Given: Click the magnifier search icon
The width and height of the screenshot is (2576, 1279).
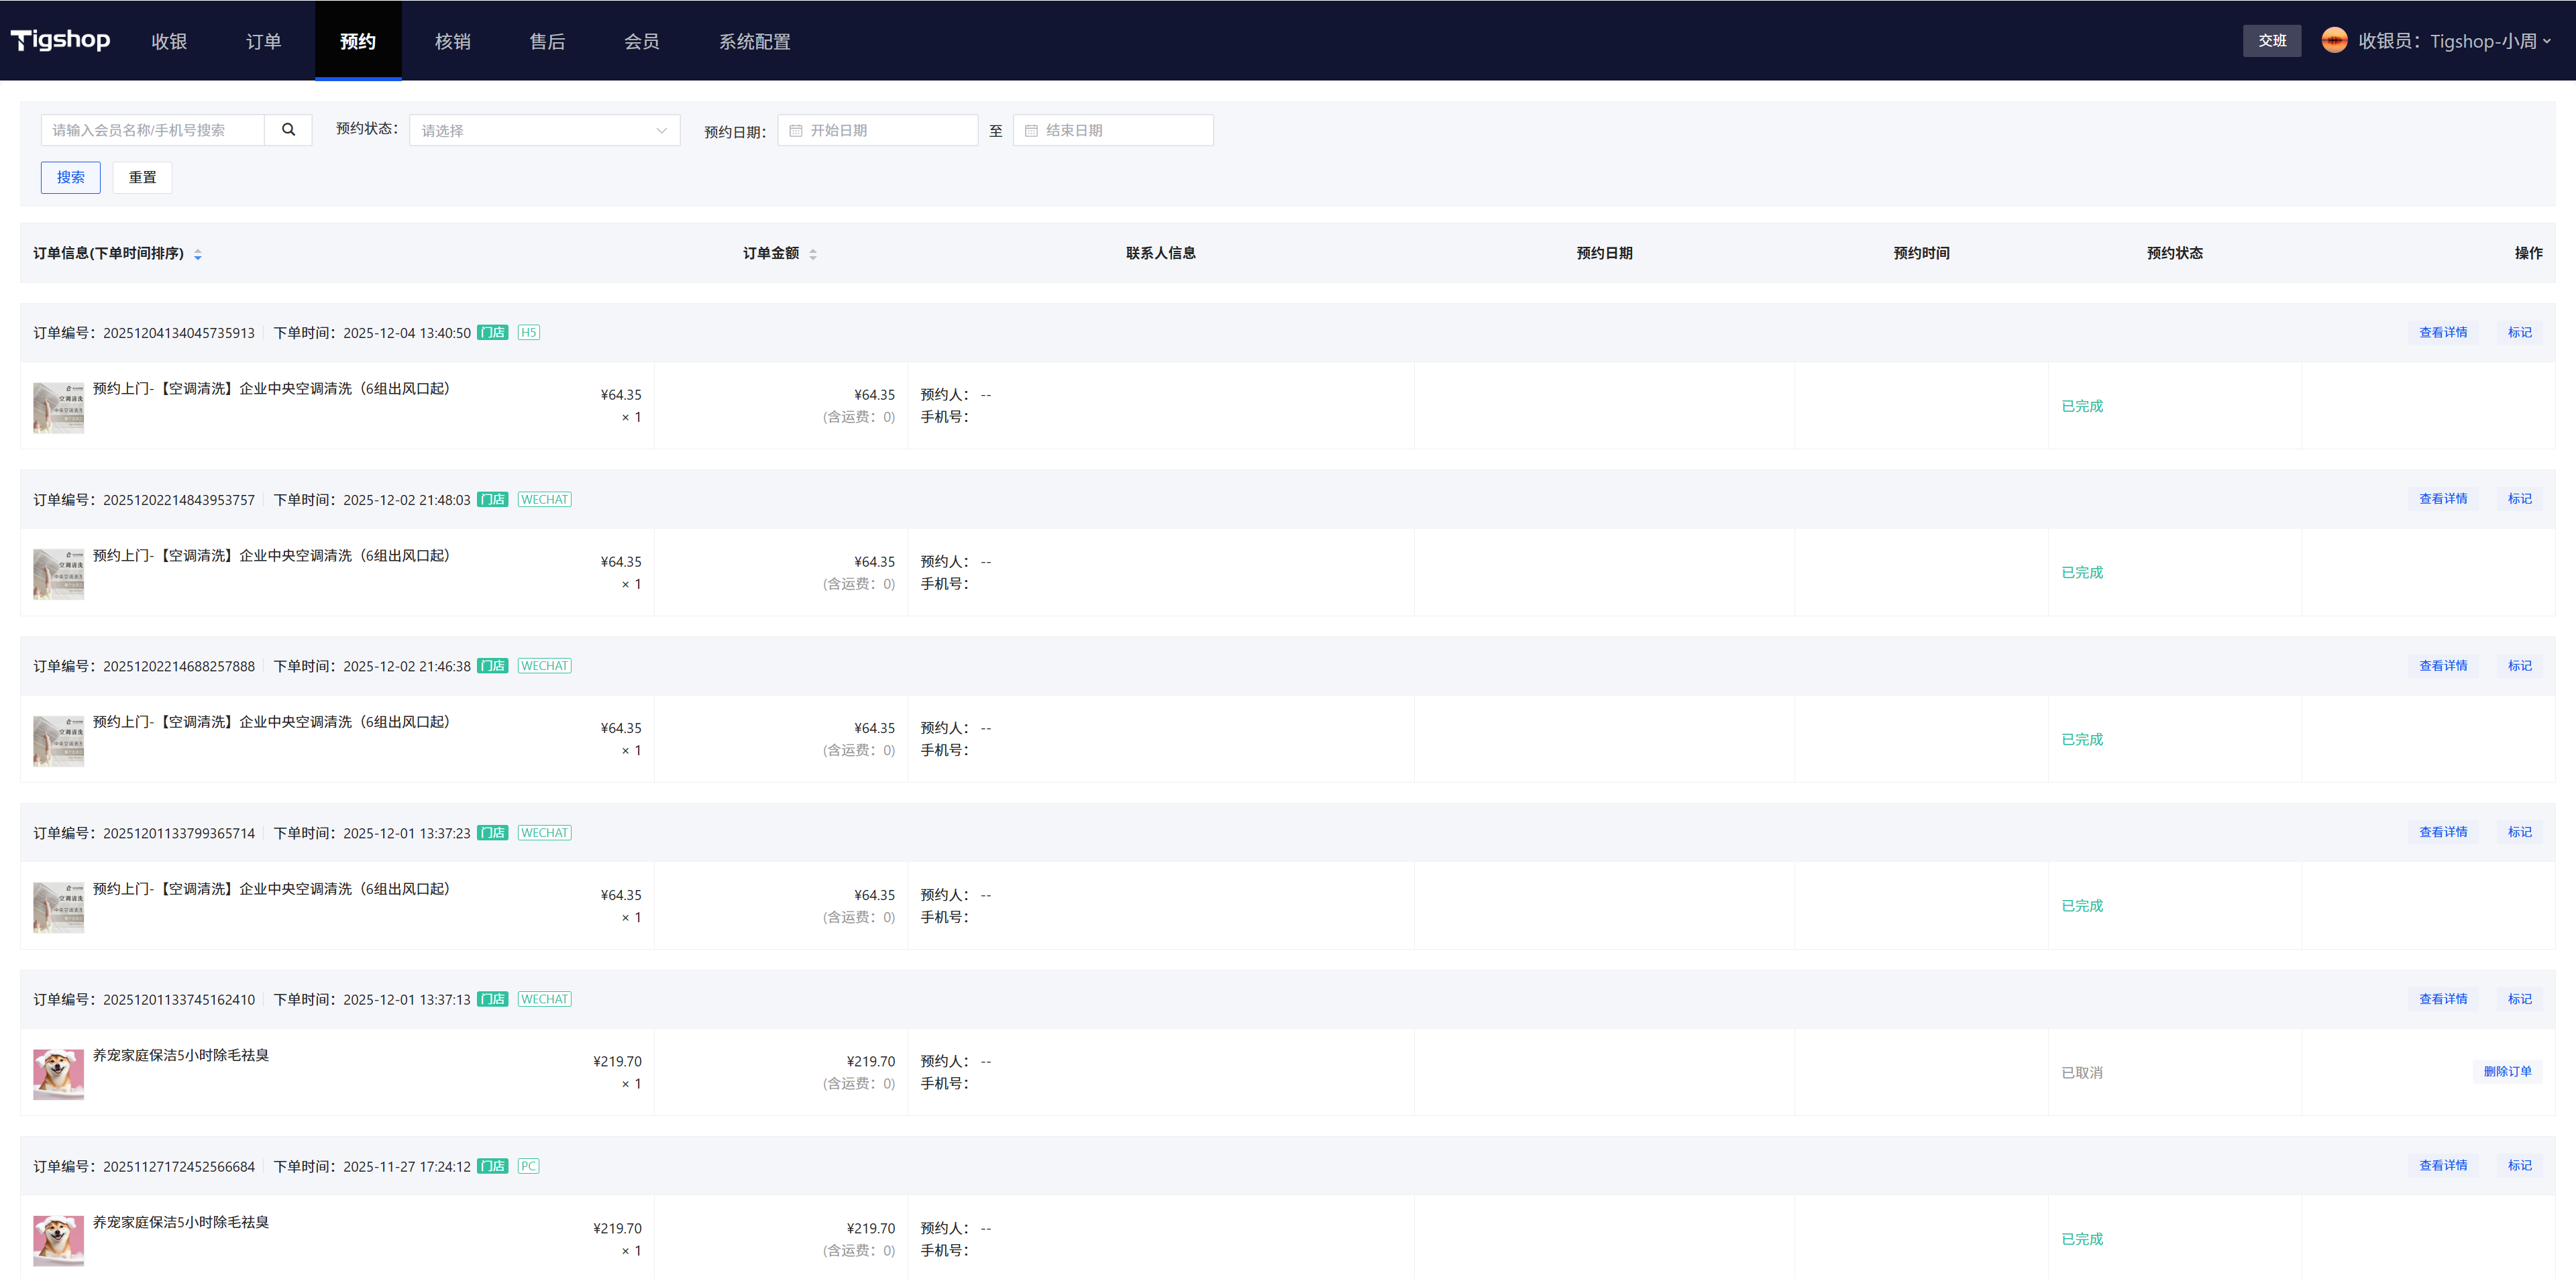Looking at the screenshot, I should (x=288, y=130).
